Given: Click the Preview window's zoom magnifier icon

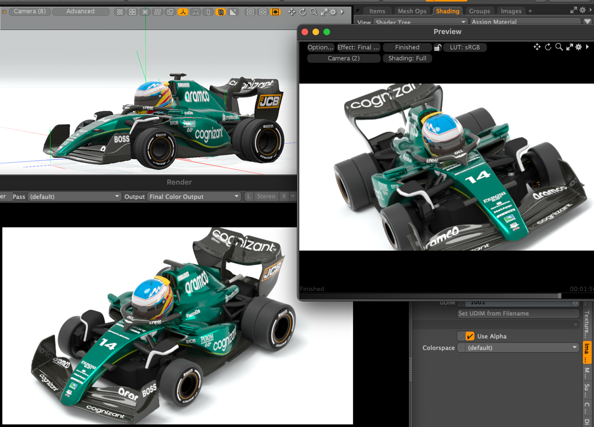Looking at the screenshot, I should (x=559, y=47).
